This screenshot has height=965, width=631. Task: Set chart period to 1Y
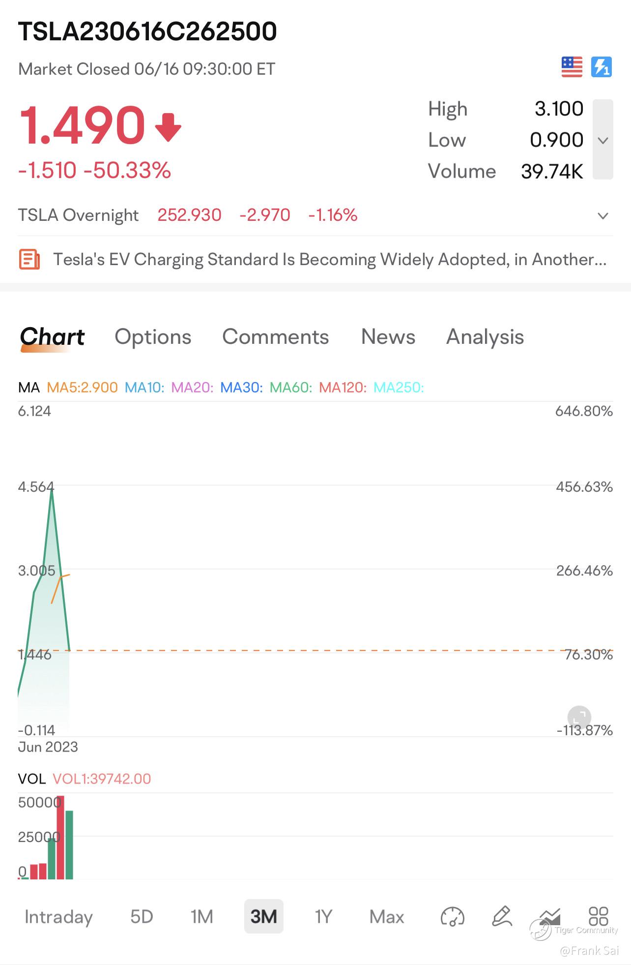[323, 917]
